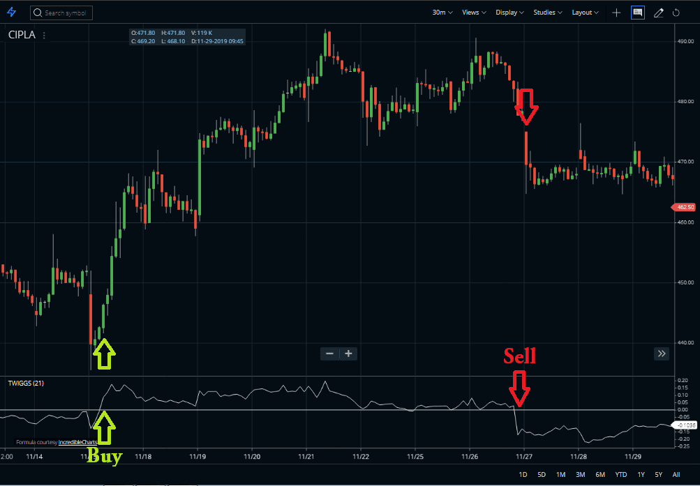Zoom in with the plus button
The width and height of the screenshot is (700, 486).
coord(349,354)
